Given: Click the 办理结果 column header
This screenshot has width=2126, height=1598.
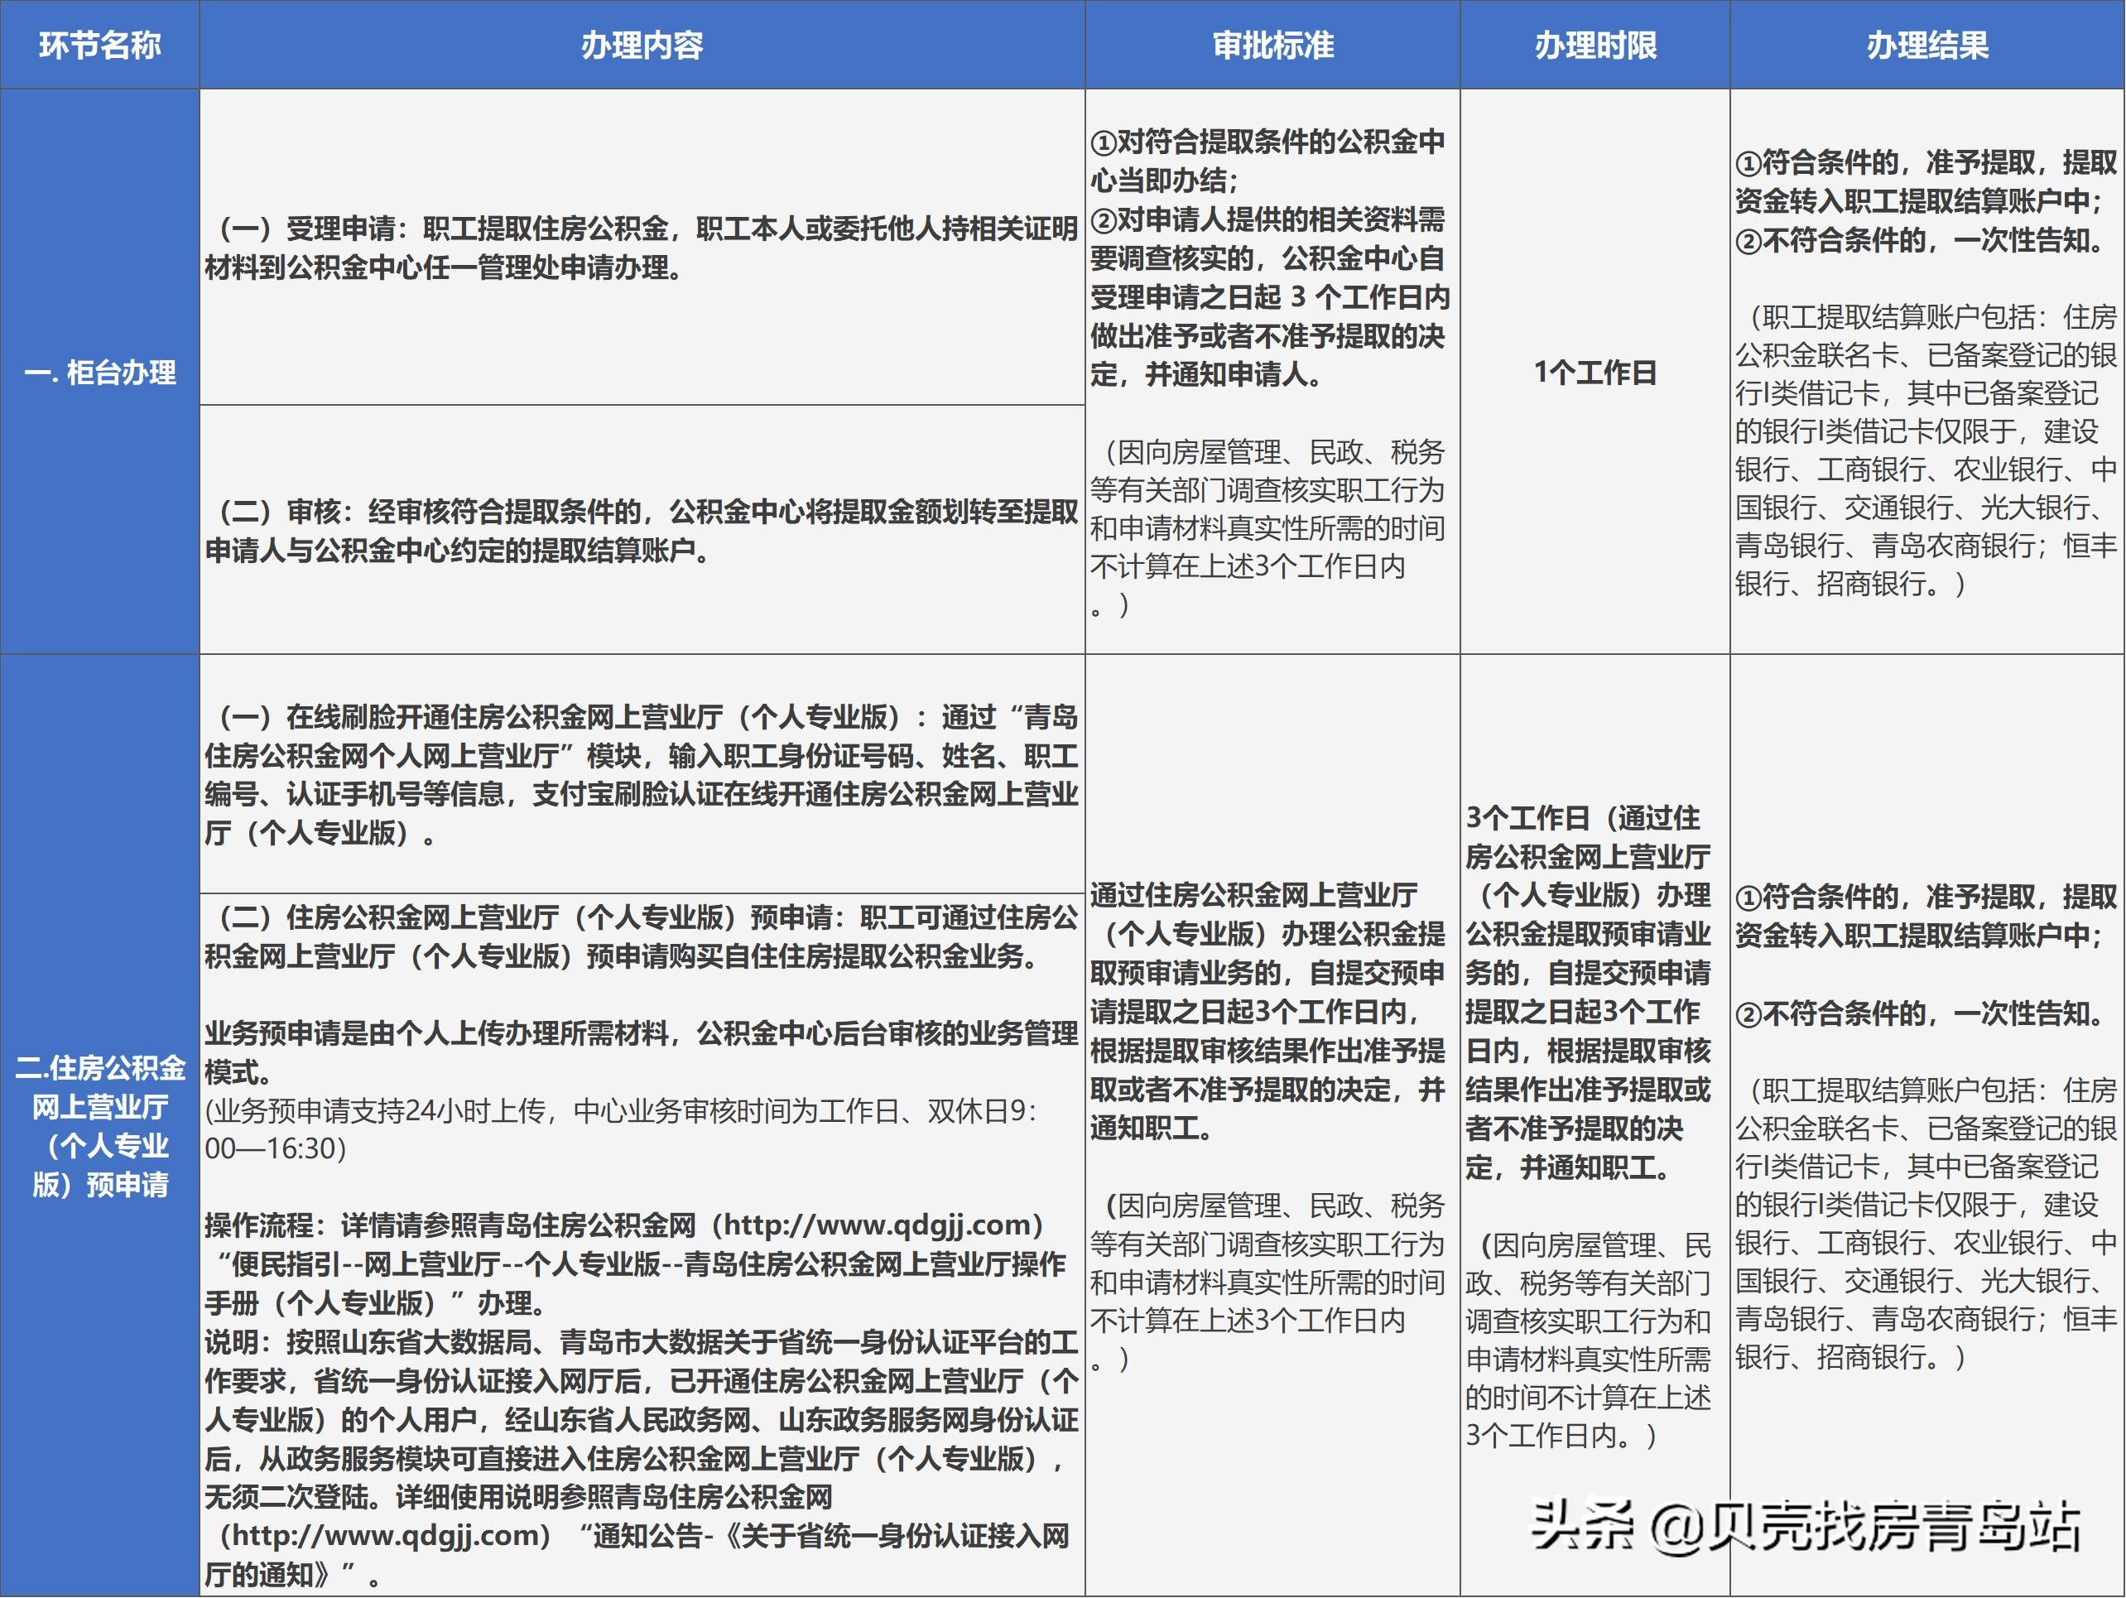Looking at the screenshot, I should point(1926,46).
